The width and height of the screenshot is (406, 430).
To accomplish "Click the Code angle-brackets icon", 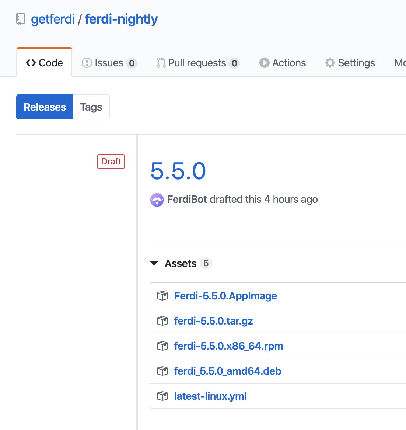I will click(x=31, y=63).
